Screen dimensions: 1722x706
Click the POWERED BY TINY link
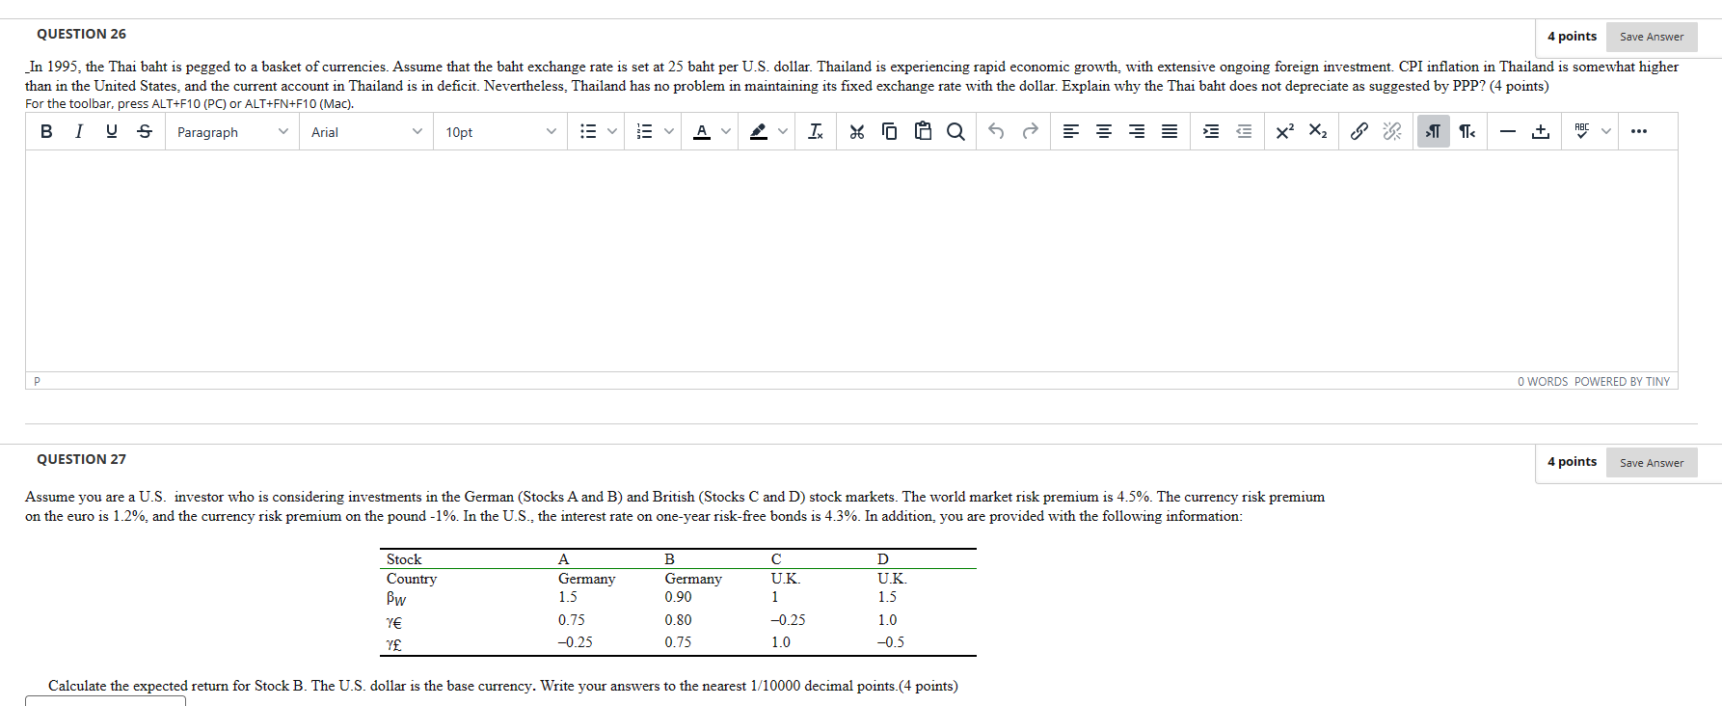1622,382
